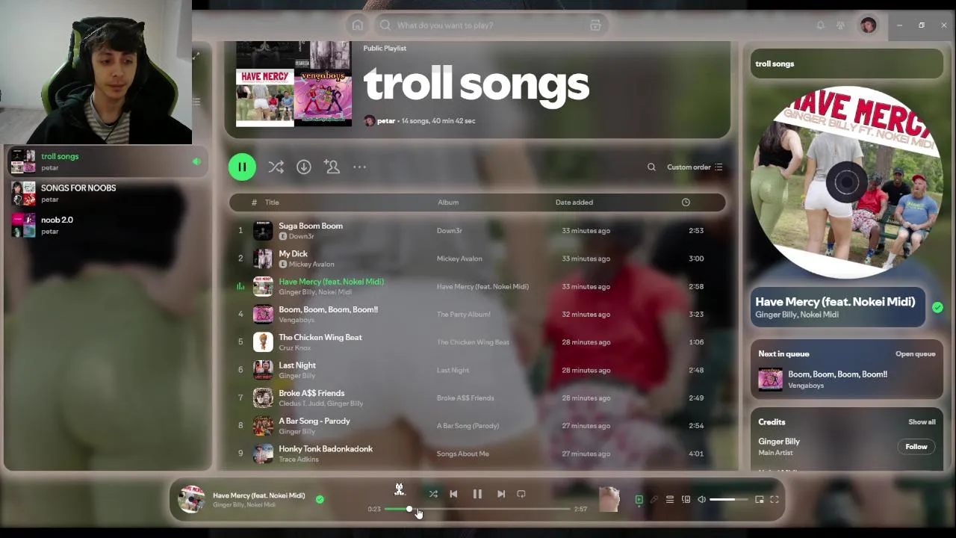Skip to next track

click(x=501, y=494)
